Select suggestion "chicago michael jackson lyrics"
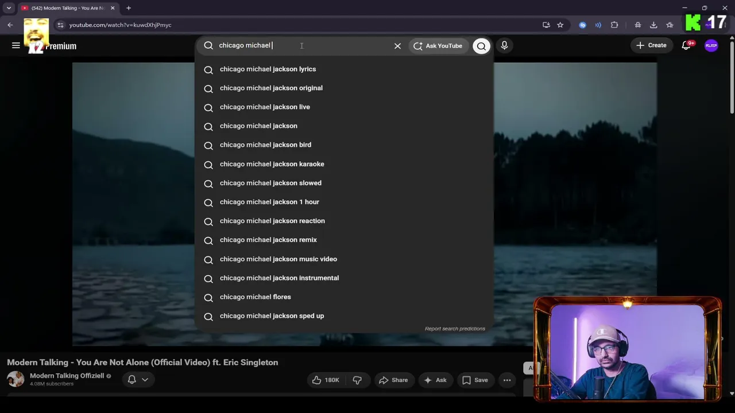The height and width of the screenshot is (413, 735). tap(345, 69)
